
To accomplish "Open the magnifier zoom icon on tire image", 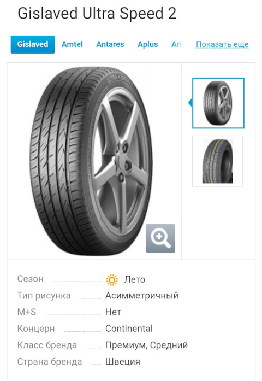I will click(160, 238).
